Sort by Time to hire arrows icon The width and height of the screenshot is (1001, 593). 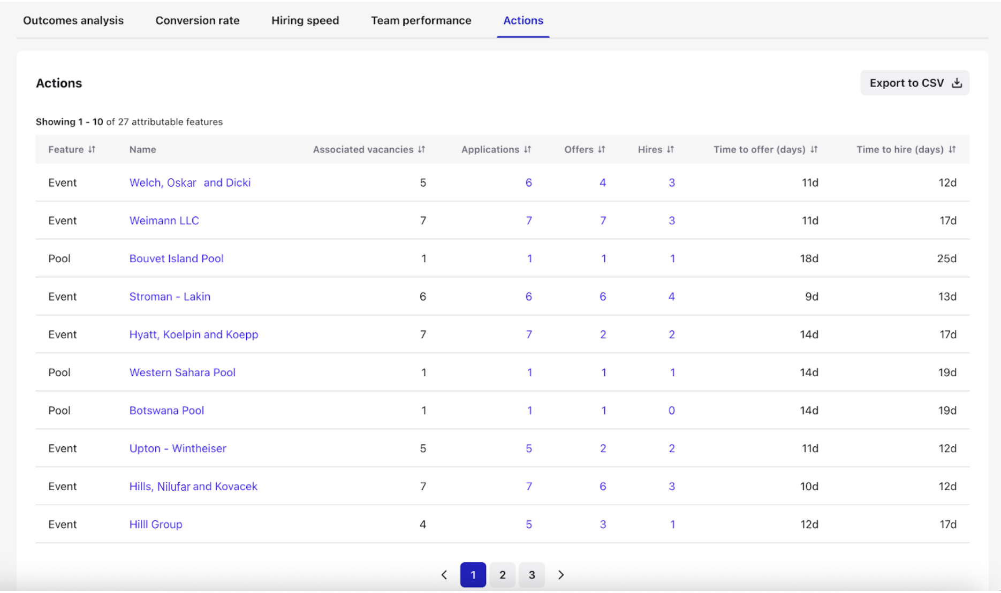[952, 149]
